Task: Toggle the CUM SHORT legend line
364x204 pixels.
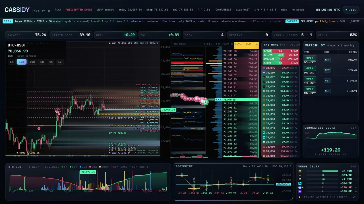Action: tap(139, 167)
